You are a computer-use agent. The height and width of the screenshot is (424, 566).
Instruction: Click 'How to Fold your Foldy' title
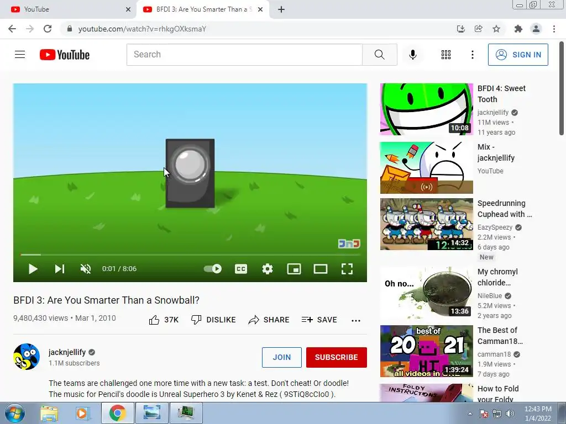[x=498, y=394]
